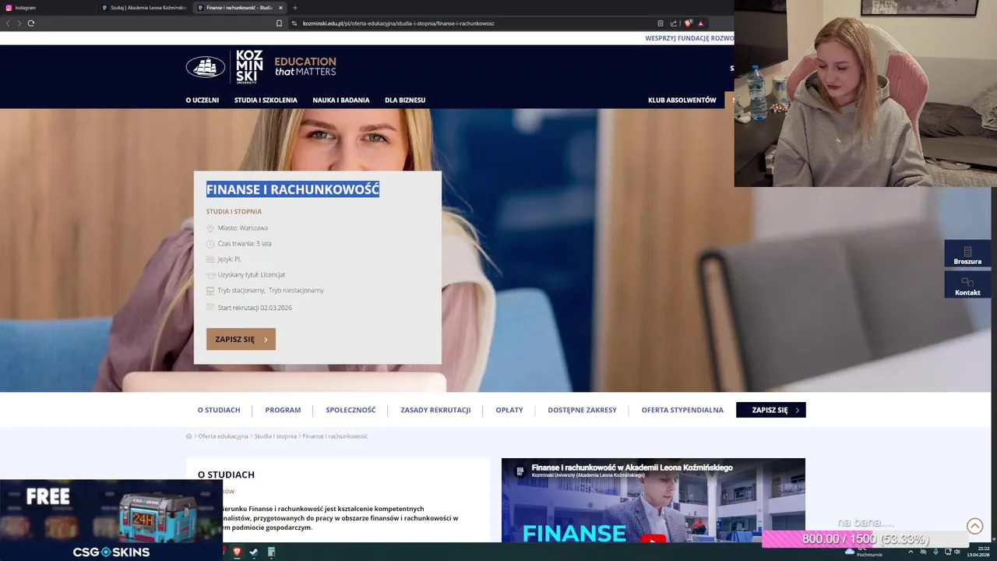This screenshot has height=561, width=997.
Task: Click Oferta edukacyjna breadcrumb link
Action: 223,436
